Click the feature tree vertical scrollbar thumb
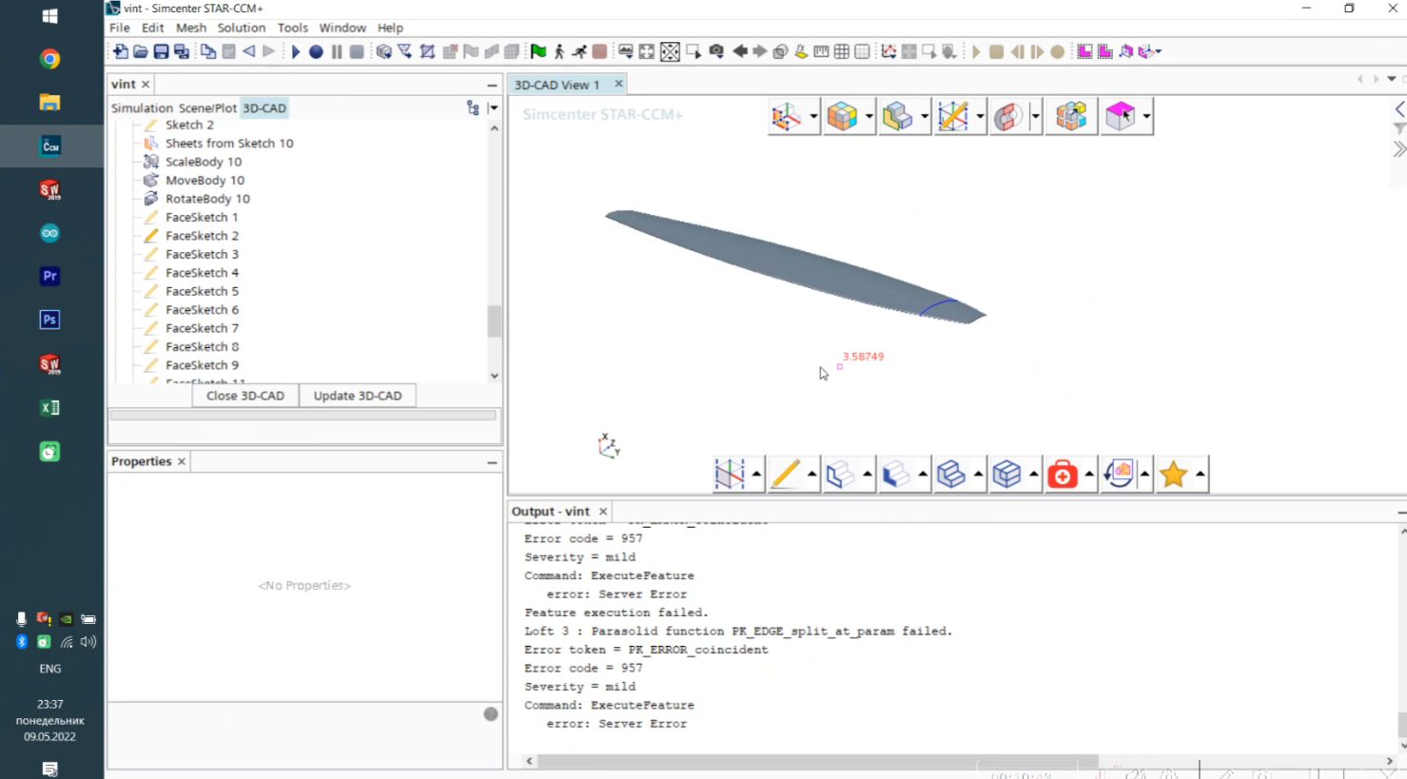Screen dimensions: 1407x779 coord(494,321)
